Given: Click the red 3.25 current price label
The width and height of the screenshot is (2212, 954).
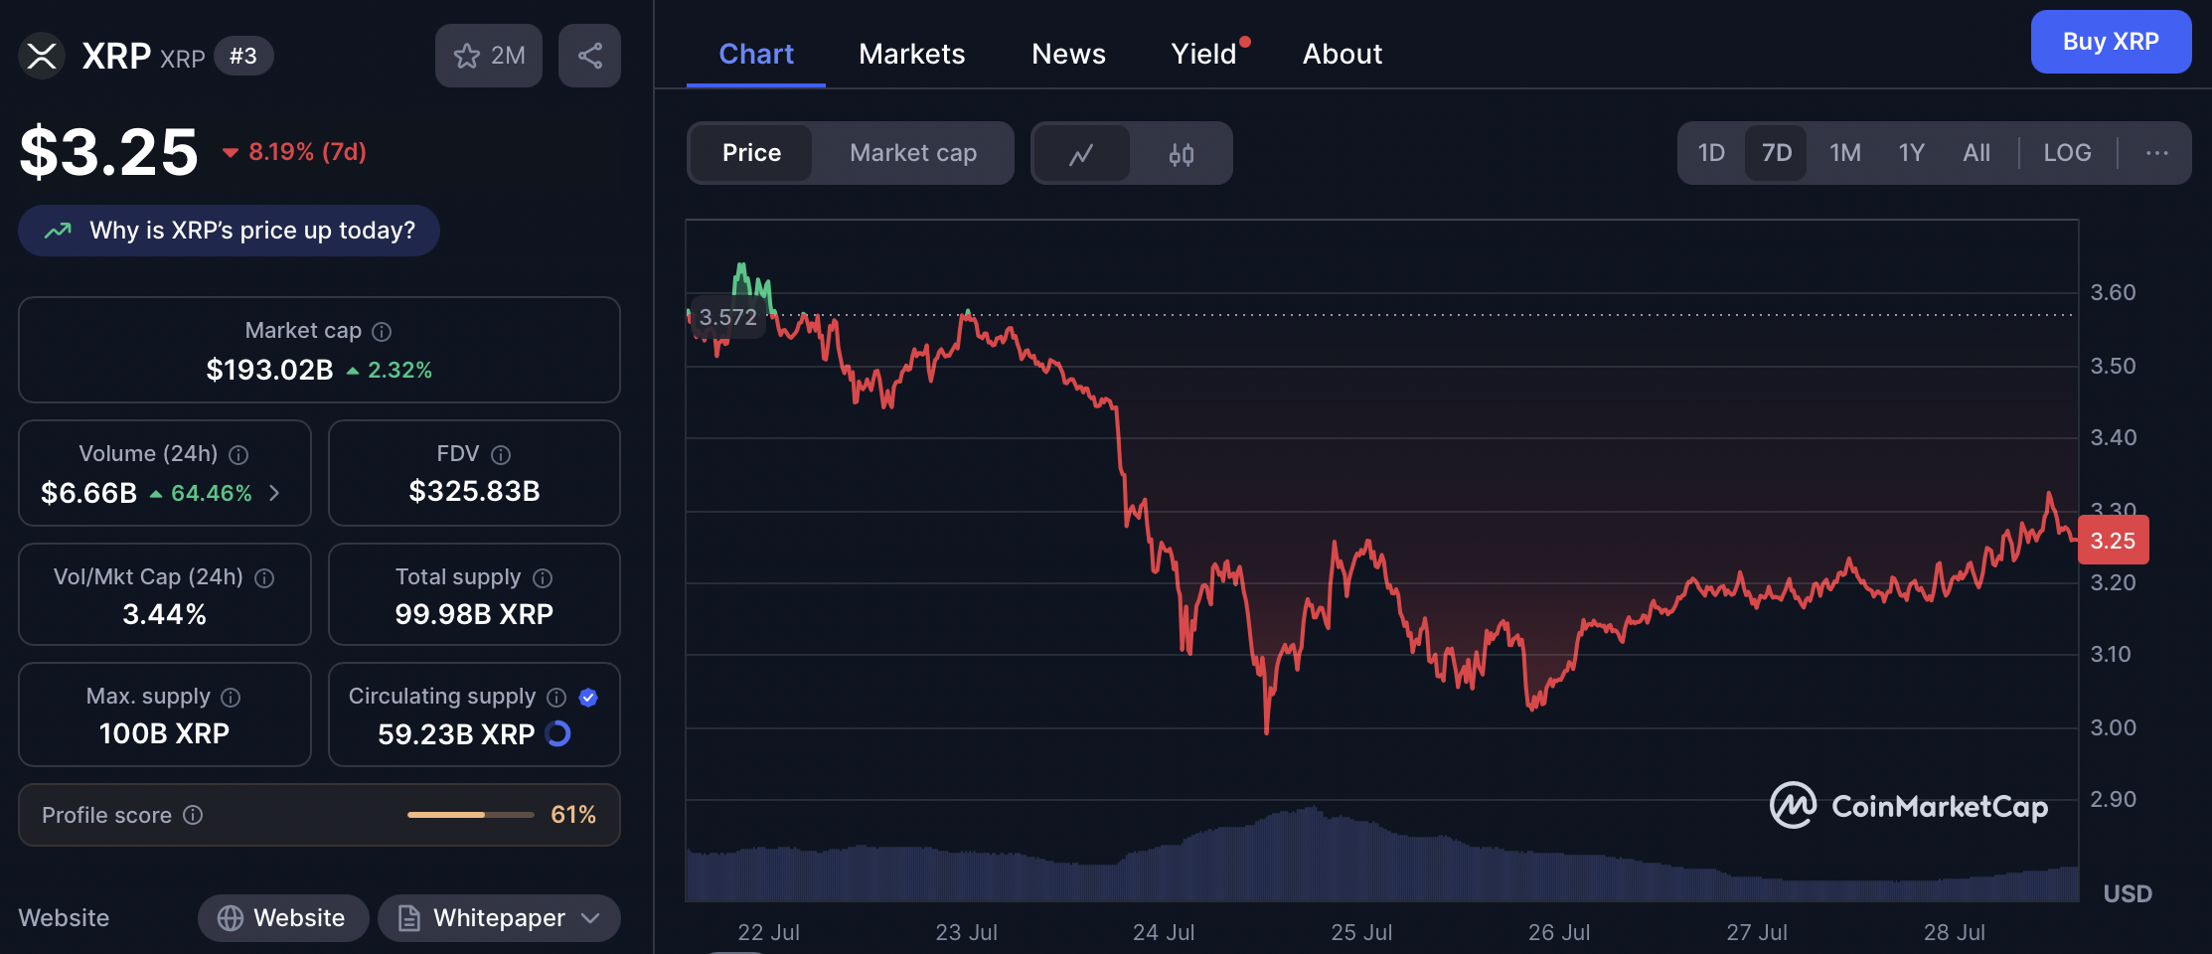Looking at the screenshot, I should pyautogui.click(x=2113, y=541).
